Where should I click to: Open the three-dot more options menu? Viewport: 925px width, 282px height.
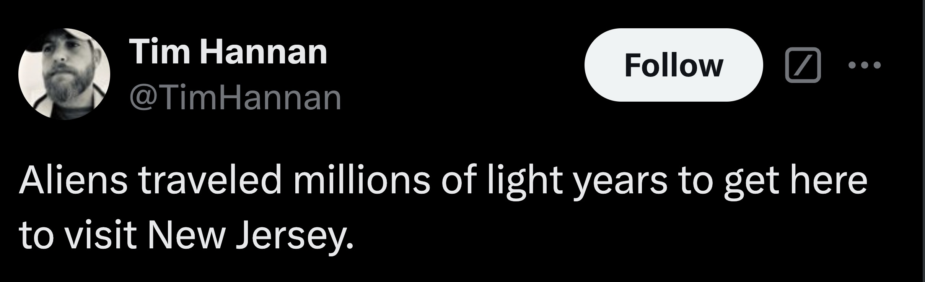(864, 66)
